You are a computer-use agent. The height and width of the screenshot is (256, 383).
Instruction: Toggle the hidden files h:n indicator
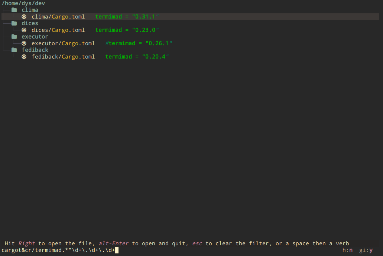(347, 250)
